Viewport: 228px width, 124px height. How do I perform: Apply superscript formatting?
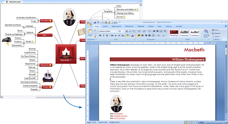119,35
